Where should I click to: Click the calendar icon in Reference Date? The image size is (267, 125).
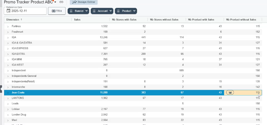point(8,11)
